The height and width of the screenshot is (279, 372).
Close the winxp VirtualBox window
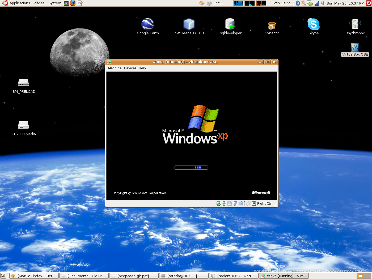(x=274, y=62)
